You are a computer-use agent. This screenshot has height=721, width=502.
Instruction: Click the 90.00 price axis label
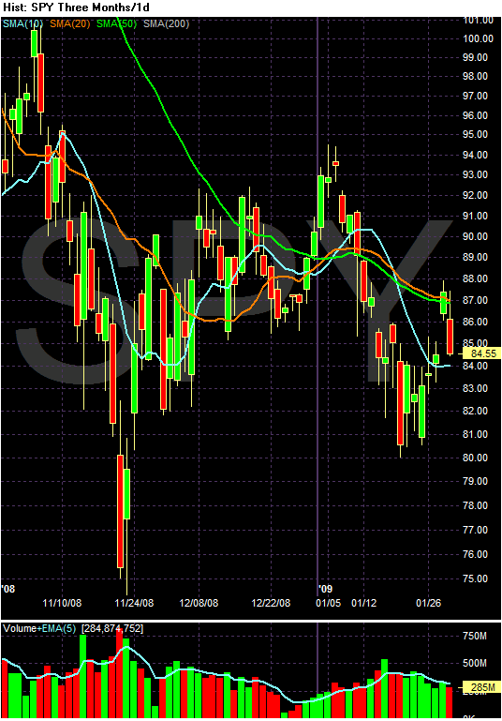(x=476, y=236)
